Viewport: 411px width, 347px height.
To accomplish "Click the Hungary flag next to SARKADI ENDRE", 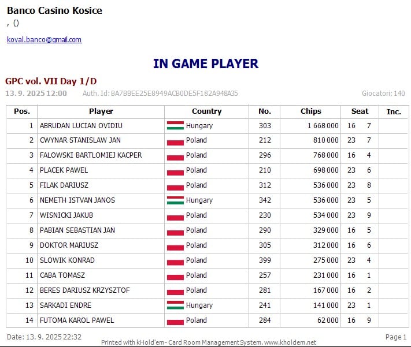I will coord(175,305).
